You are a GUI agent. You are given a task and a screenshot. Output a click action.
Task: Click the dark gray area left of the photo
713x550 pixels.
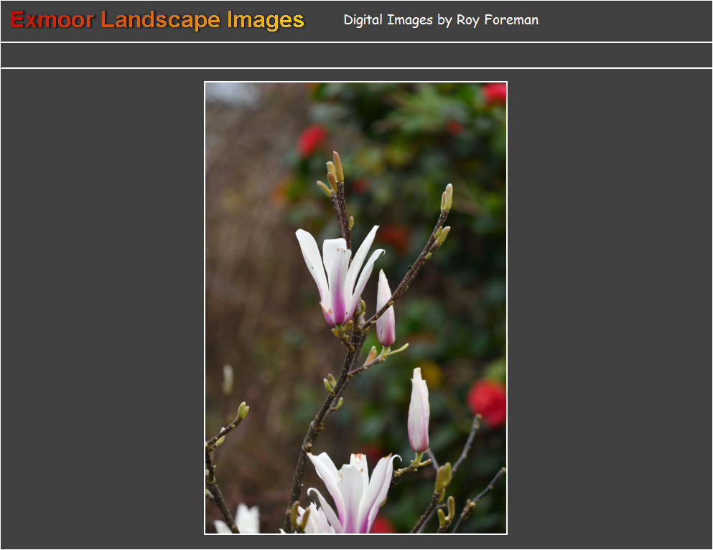pos(102,308)
